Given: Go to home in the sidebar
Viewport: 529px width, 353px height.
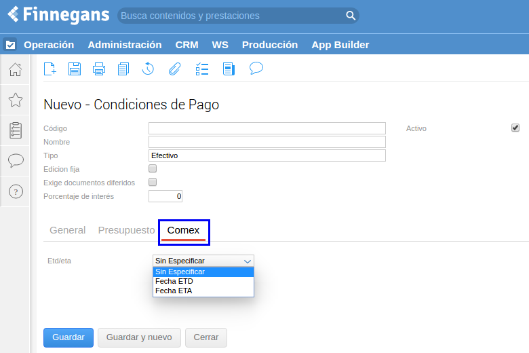Looking at the screenshot, I should 15,69.
